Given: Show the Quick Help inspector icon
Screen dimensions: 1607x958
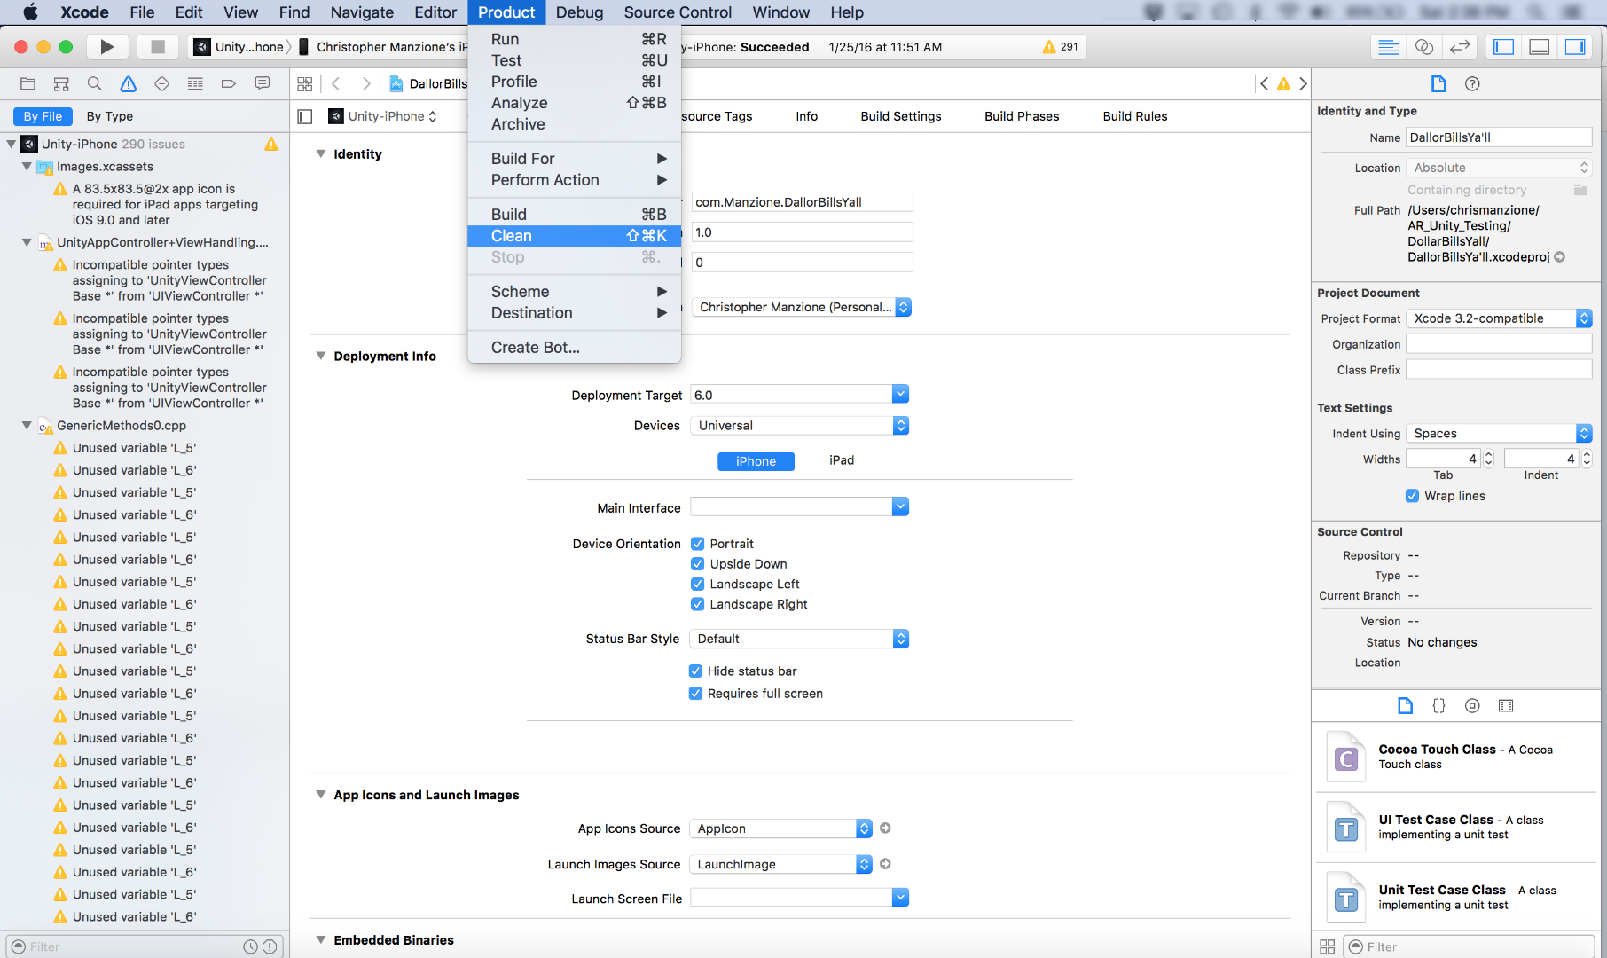Looking at the screenshot, I should tap(1472, 83).
